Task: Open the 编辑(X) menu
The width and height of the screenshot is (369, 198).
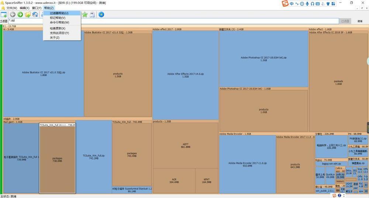Action: pyautogui.click(x=24, y=8)
